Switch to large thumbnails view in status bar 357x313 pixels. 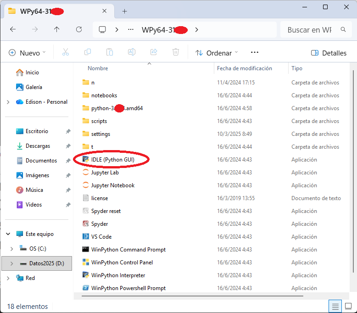(x=348, y=306)
